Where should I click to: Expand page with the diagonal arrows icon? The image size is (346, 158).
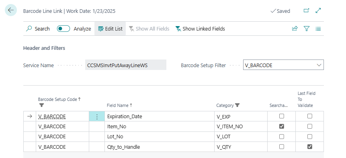318,10
